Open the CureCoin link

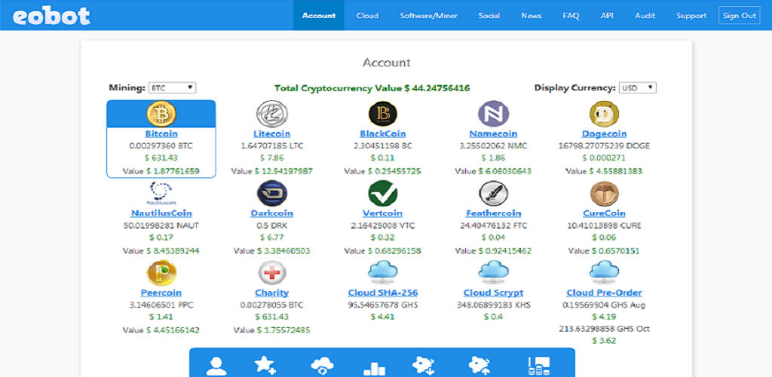pos(604,213)
